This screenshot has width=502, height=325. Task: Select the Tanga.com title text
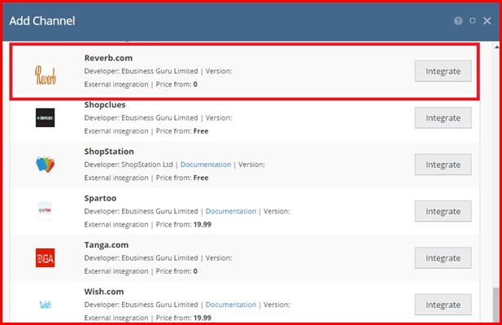107,245
